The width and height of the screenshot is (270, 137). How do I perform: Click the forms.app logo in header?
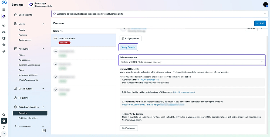pos(31,5)
